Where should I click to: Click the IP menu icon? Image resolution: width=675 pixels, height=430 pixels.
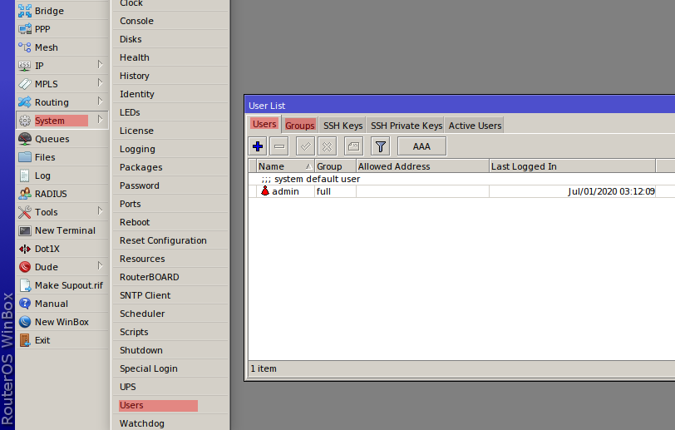(x=25, y=66)
